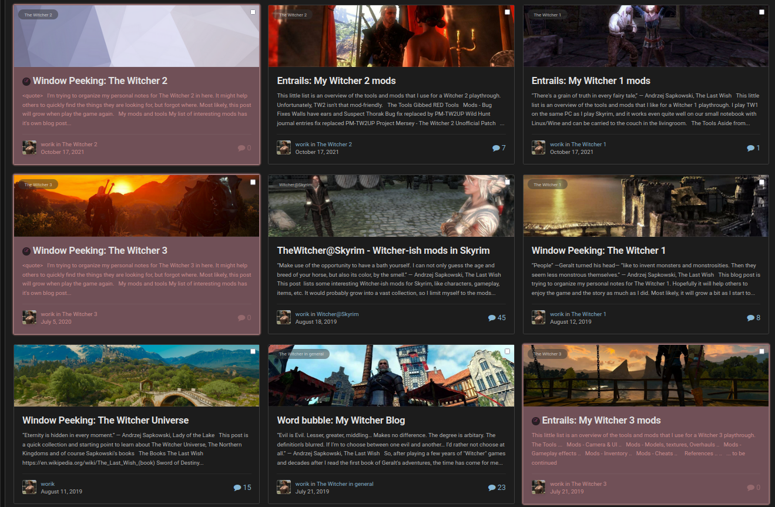This screenshot has height=507, width=775.
Task: Click worik's avatar on Entrails: My Witcher 2 mods card
Action: click(x=284, y=147)
